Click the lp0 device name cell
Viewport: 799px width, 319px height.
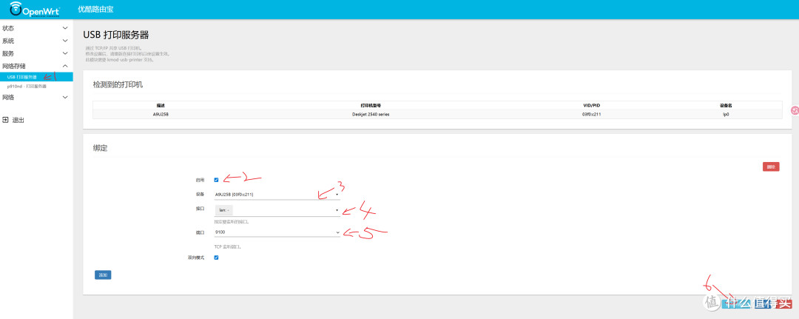click(x=726, y=114)
